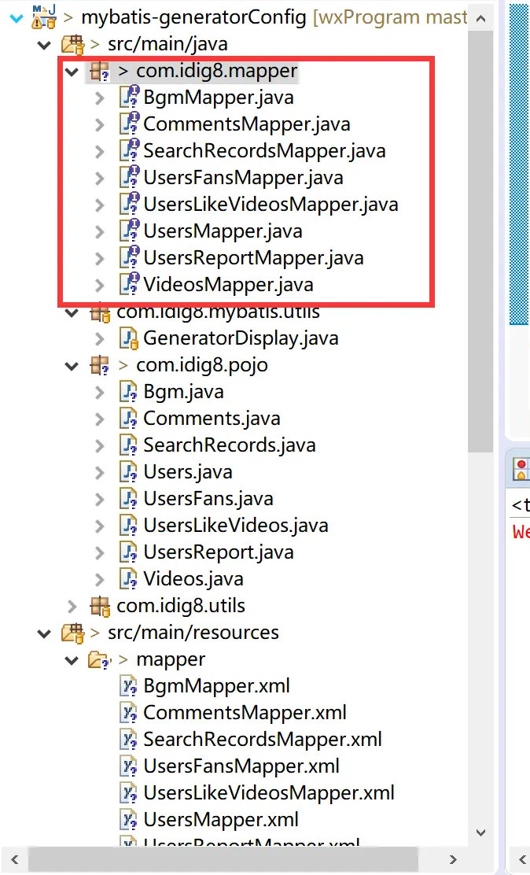530x875 pixels.
Task: Select UsersFans.java file name
Action: (208, 500)
